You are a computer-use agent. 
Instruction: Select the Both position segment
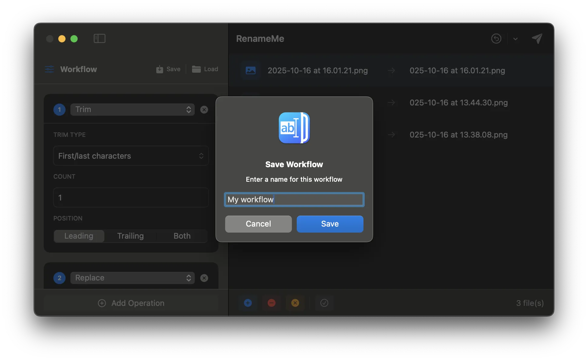click(182, 236)
